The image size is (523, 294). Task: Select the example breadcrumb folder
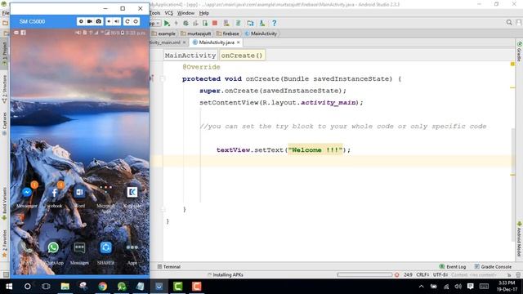tap(163, 33)
